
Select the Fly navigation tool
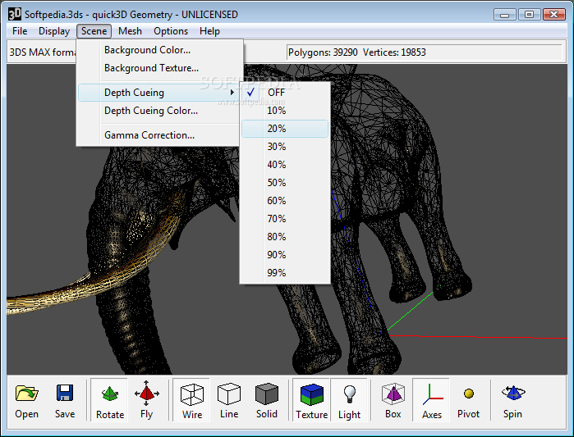point(146,400)
